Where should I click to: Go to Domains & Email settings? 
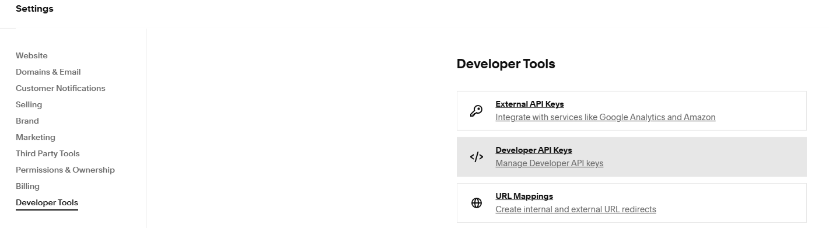click(x=48, y=72)
